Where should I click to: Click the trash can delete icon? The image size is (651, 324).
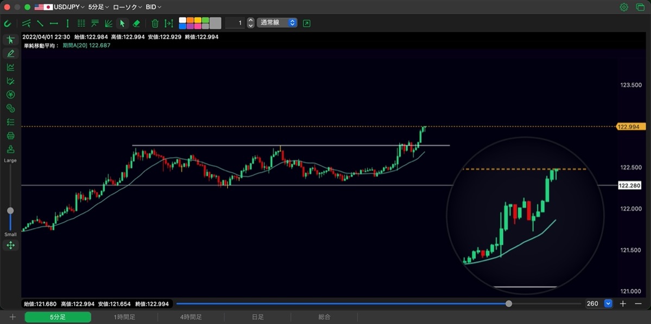click(155, 23)
